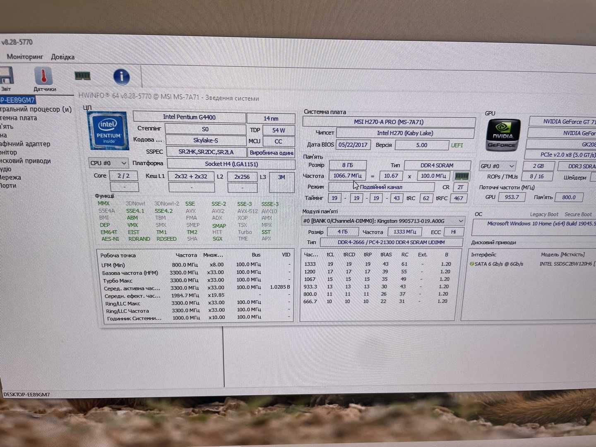The image size is (596, 447).
Task: Click SR2HK,SR2DC,SR2LA SSPEC field
Action: pyautogui.click(x=206, y=152)
